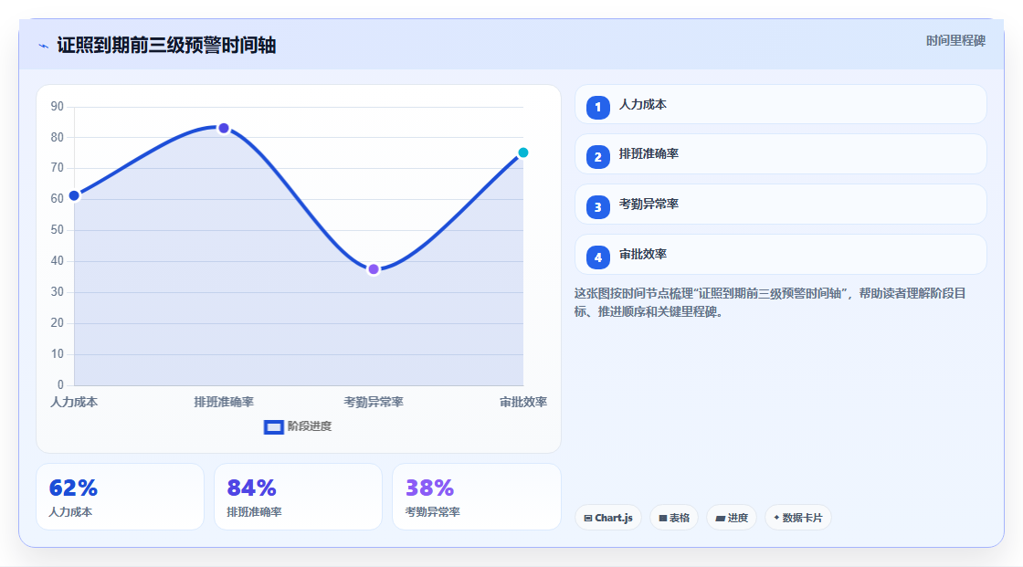Click the 数据卡片 tag chip
The height and width of the screenshot is (567, 1023).
[798, 518]
